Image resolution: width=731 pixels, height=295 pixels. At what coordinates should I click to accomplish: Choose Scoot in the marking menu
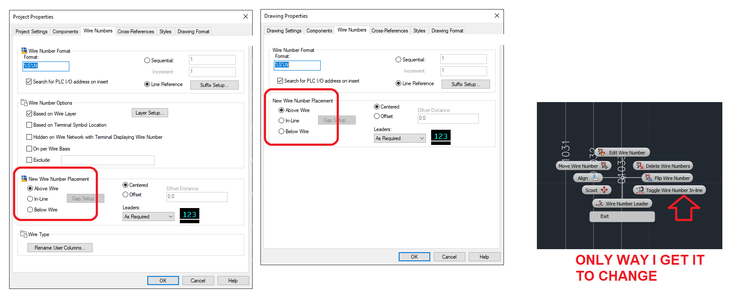(596, 190)
